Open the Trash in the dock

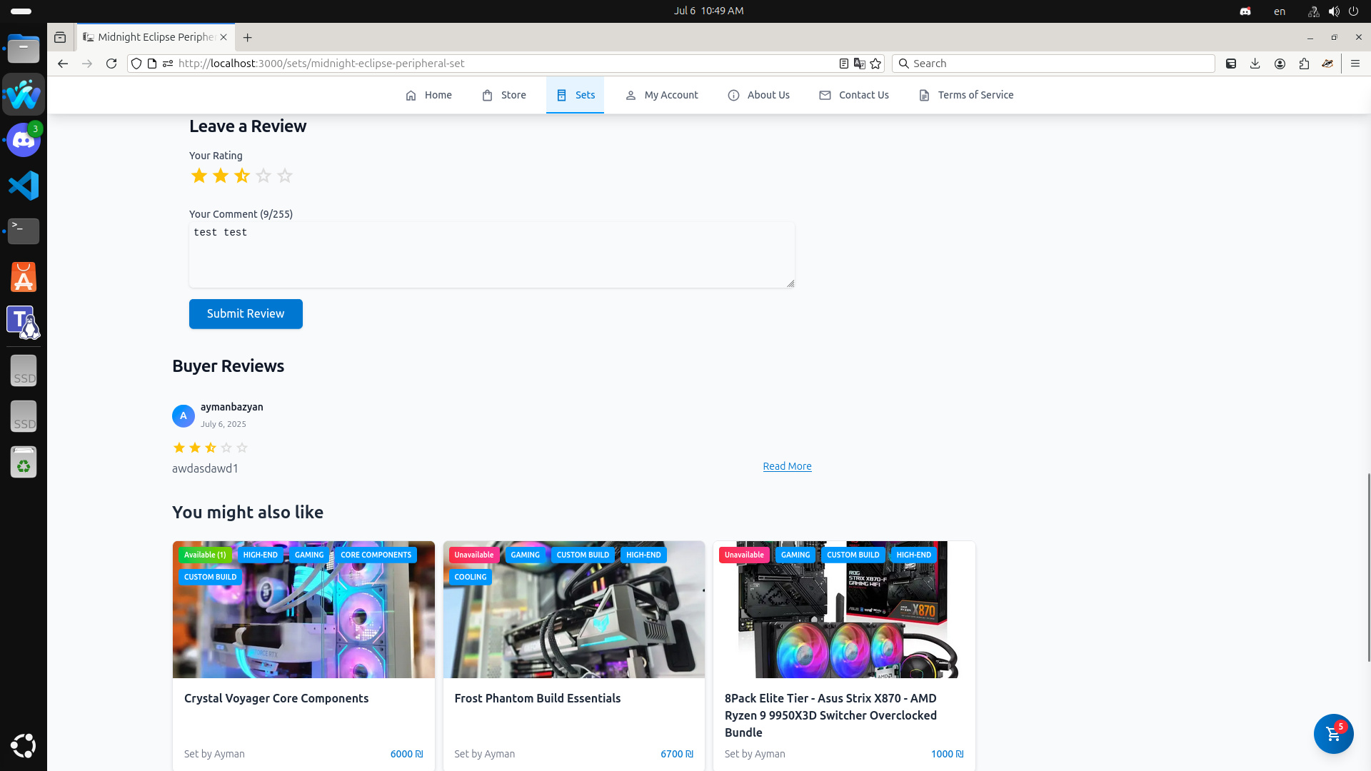pyautogui.click(x=24, y=462)
